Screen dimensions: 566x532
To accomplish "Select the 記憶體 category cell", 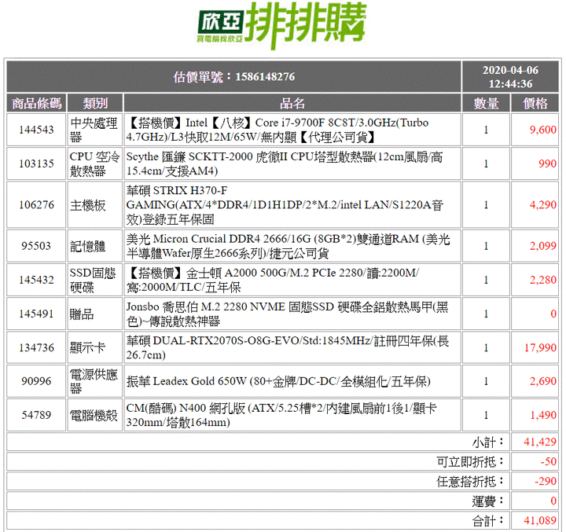I will pos(95,246).
